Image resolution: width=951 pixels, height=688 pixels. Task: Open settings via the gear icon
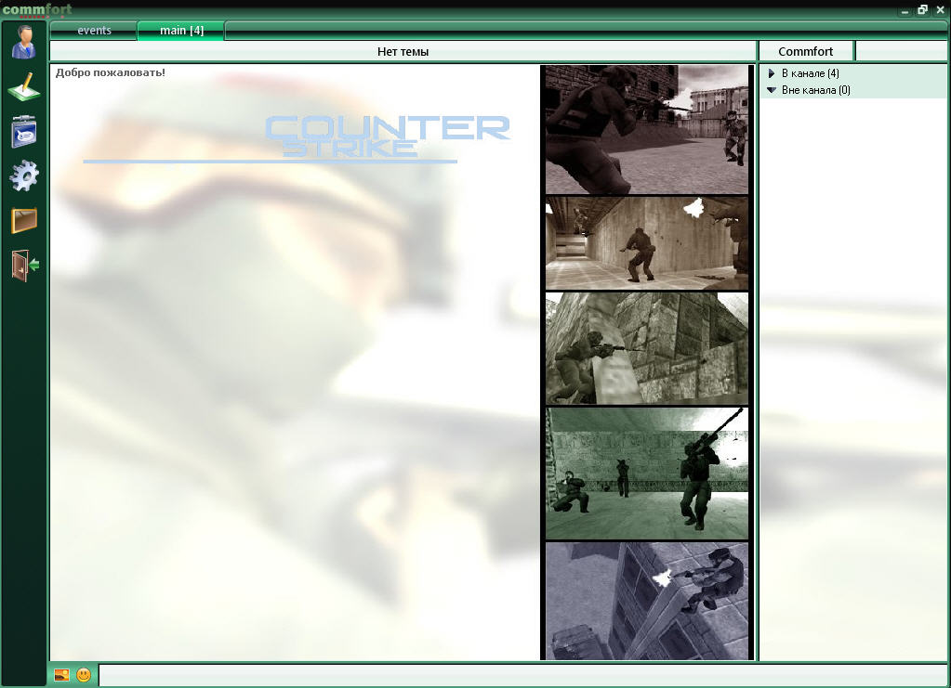[x=24, y=176]
